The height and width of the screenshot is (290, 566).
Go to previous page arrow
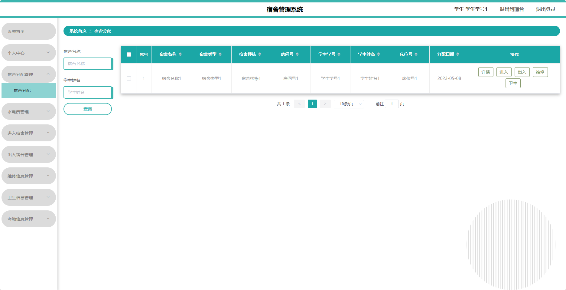point(299,104)
